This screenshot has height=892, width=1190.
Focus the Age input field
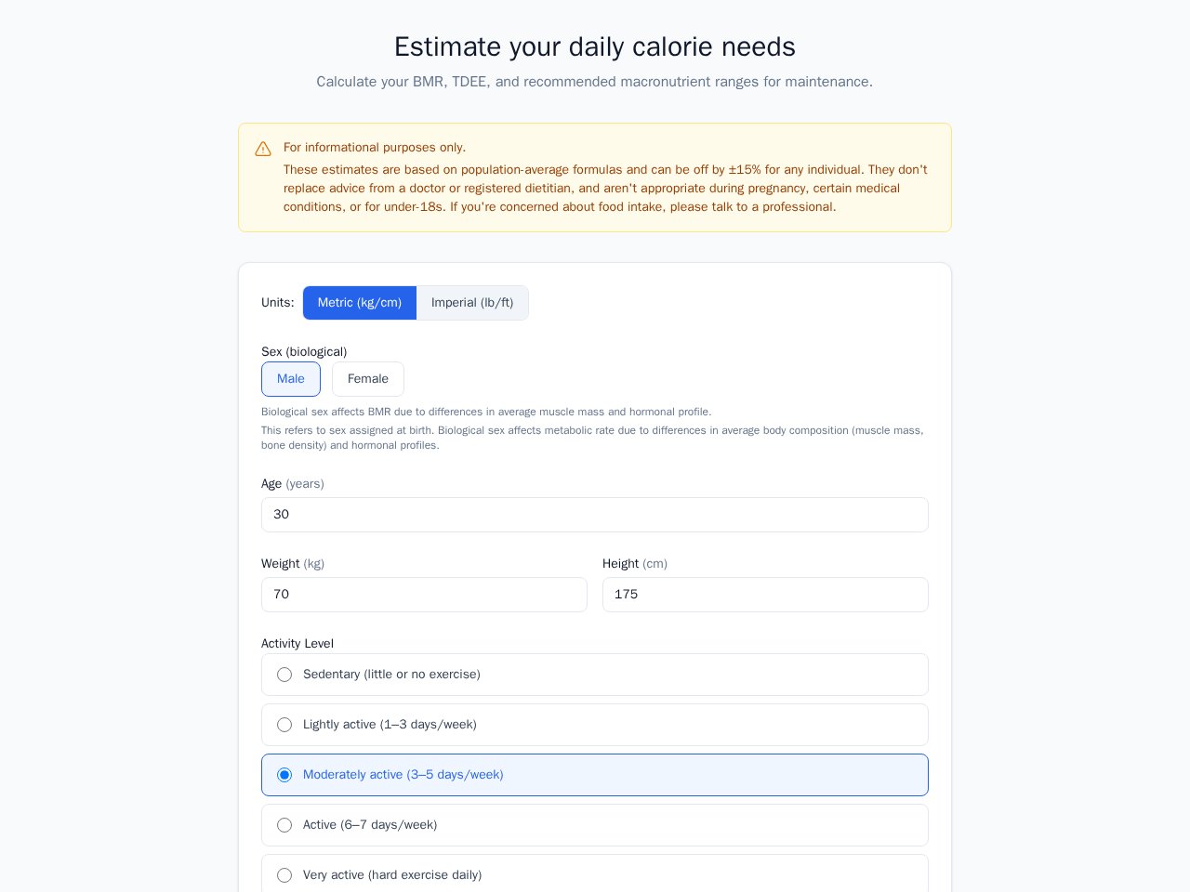[x=595, y=515]
